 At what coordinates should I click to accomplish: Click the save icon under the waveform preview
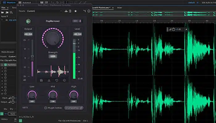pyautogui.click(x=41, y=81)
